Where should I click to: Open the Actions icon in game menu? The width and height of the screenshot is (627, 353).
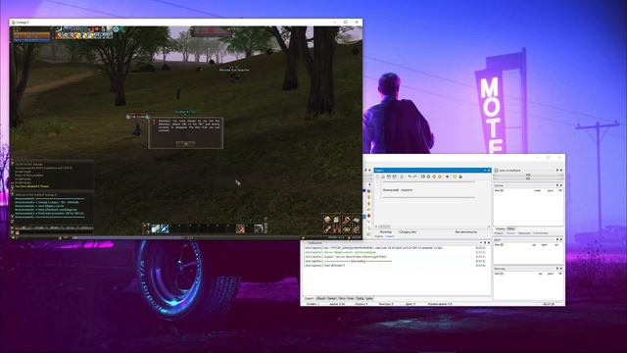click(346, 220)
